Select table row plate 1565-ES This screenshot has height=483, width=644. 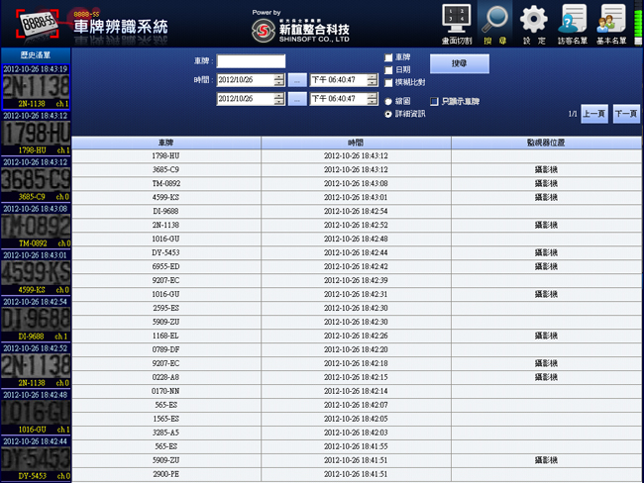[357, 419]
